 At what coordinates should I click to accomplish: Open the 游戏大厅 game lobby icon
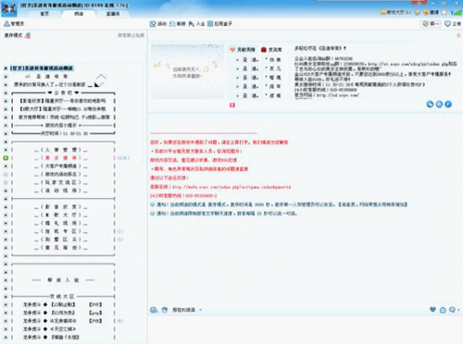[383, 12]
